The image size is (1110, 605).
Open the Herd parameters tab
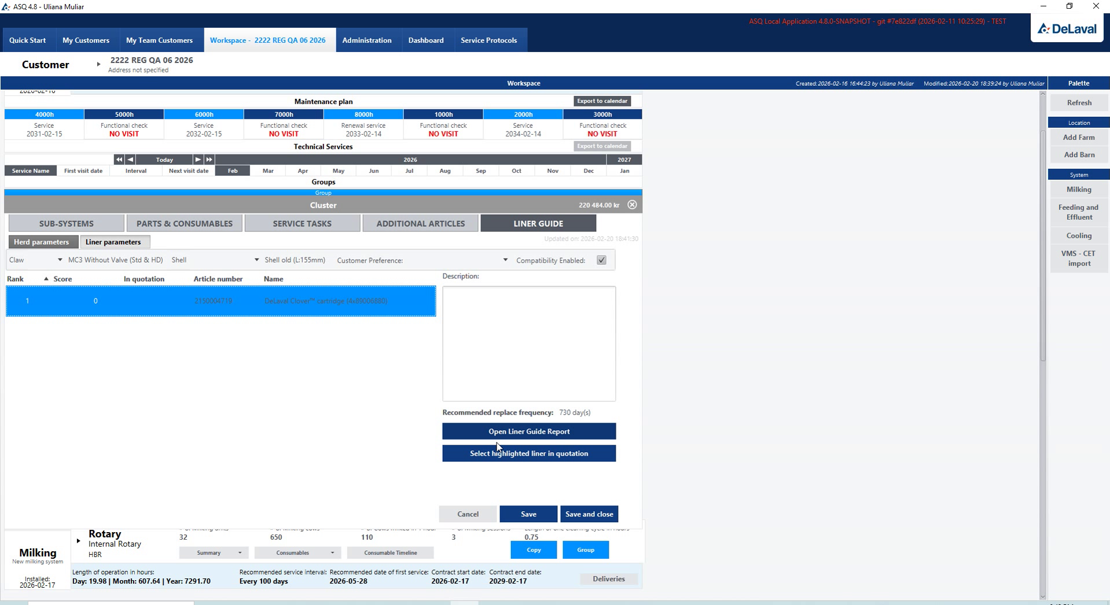click(x=41, y=242)
